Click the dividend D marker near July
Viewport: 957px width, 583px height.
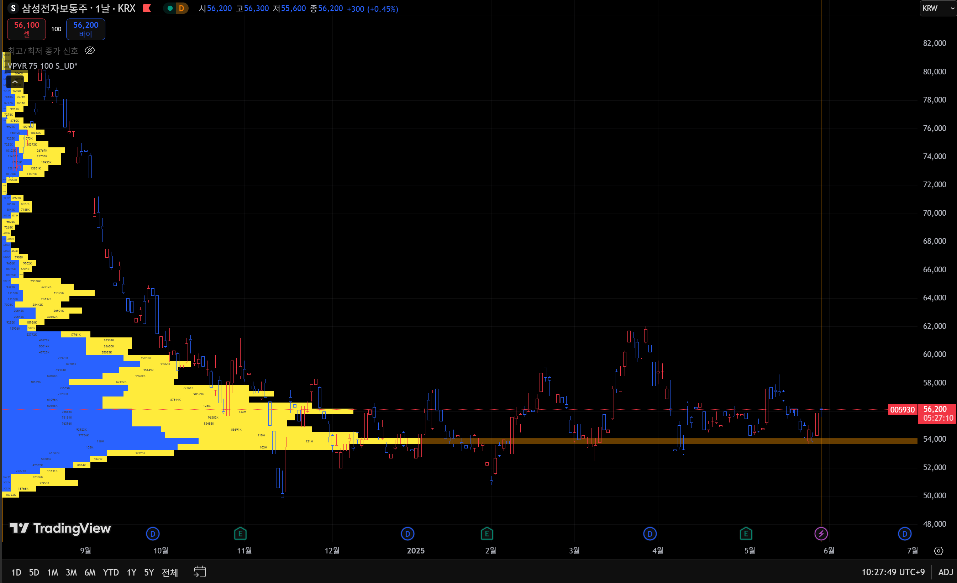click(905, 534)
